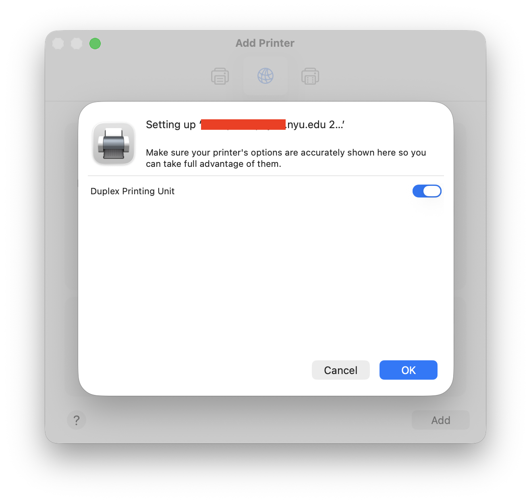Click the dimmed Add button
531x503 pixels.
tap(440, 420)
